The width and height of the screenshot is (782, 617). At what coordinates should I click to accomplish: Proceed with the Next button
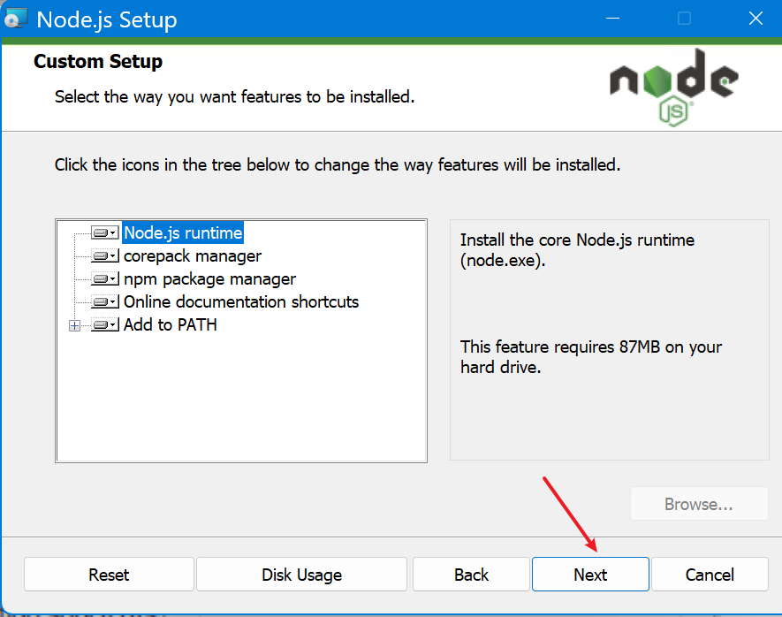pyautogui.click(x=590, y=575)
